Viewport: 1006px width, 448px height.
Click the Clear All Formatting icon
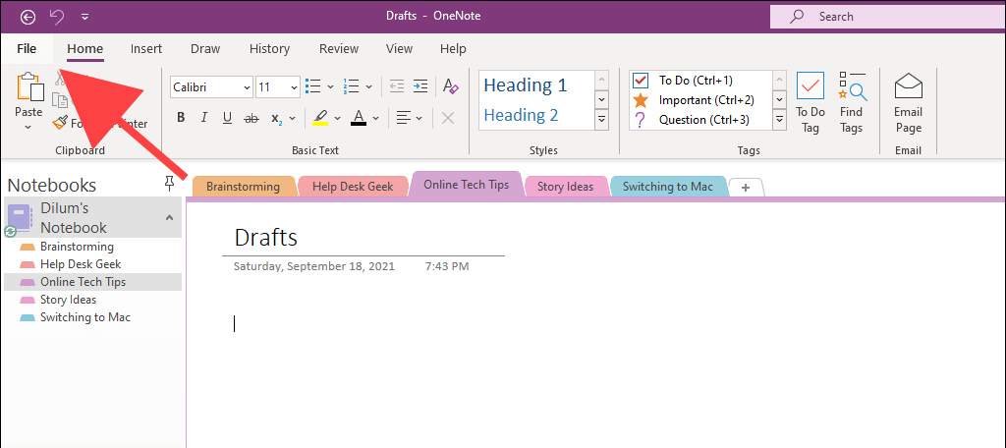(x=450, y=86)
